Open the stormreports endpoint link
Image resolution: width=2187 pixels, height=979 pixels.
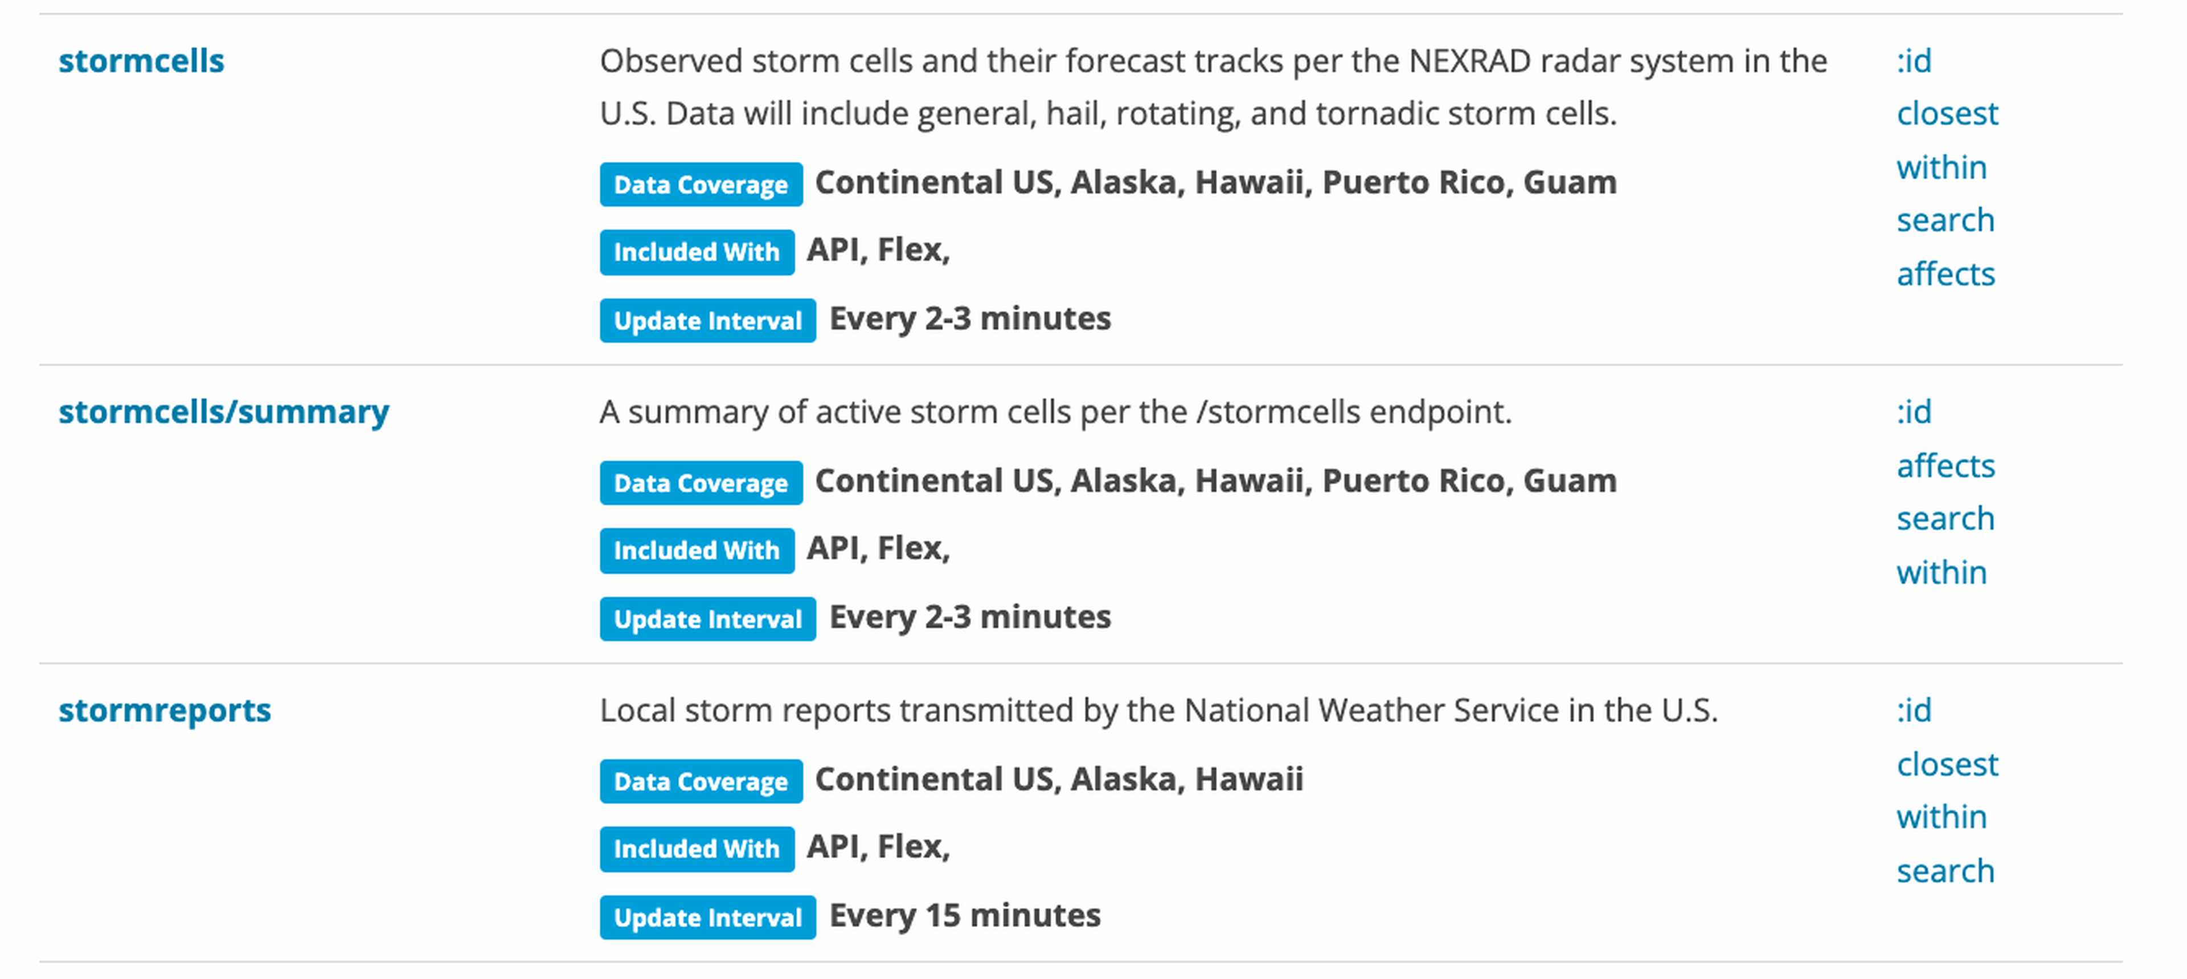(x=165, y=710)
